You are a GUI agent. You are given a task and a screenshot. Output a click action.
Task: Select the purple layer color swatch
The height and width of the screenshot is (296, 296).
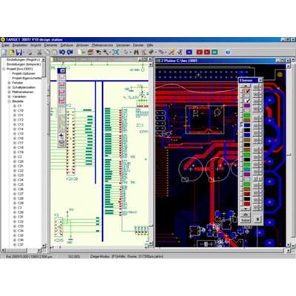pos(247,106)
